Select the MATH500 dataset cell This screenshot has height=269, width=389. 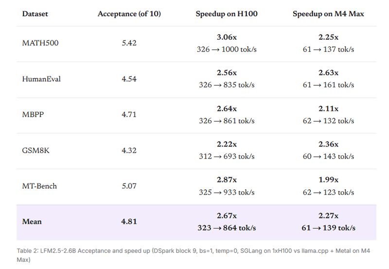coord(40,43)
